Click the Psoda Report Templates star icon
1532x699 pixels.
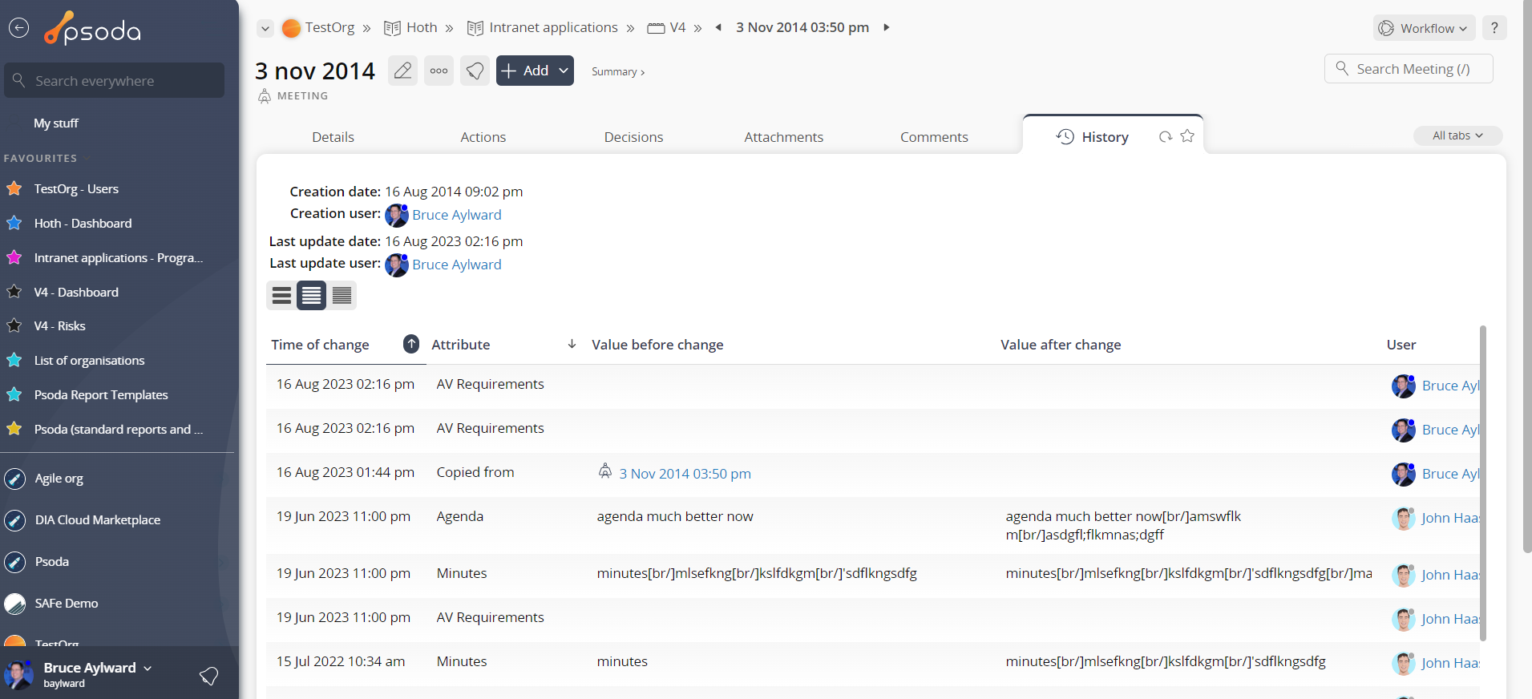[14, 394]
